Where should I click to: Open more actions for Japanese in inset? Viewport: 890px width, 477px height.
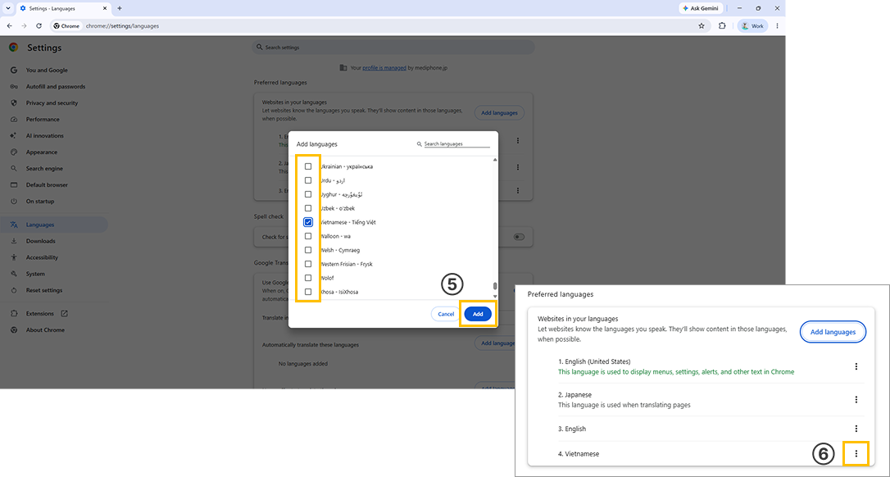856,400
